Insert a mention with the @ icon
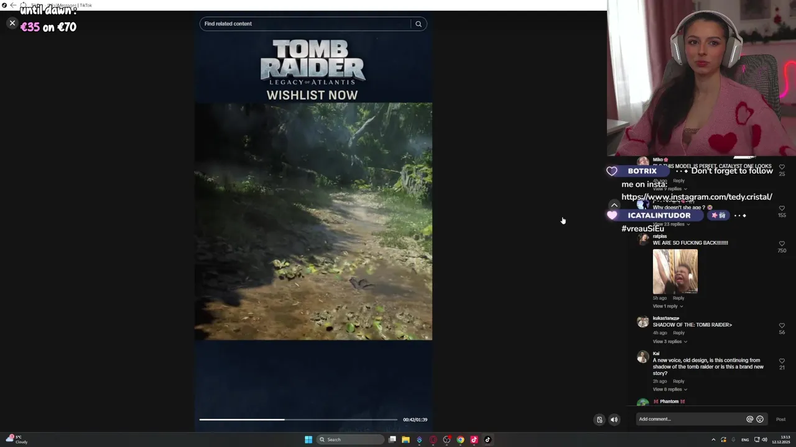This screenshot has width=796, height=447. (749, 419)
